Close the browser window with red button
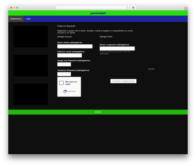This screenshot has width=196, height=166. click(x=11, y=7)
